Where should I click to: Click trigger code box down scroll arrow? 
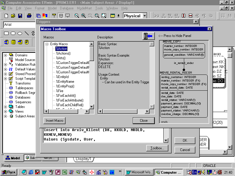(x=166, y=141)
